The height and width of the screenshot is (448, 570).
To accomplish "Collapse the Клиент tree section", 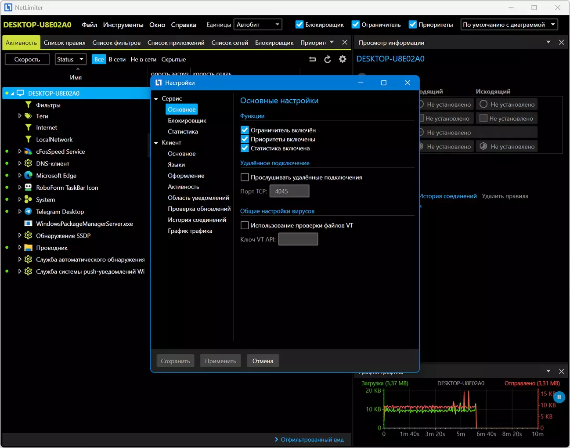I will point(156,143).
